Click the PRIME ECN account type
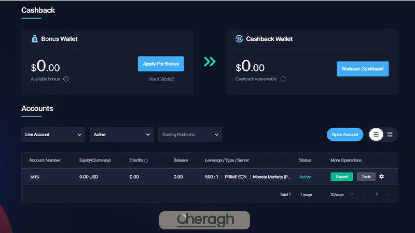 (236, 177)
